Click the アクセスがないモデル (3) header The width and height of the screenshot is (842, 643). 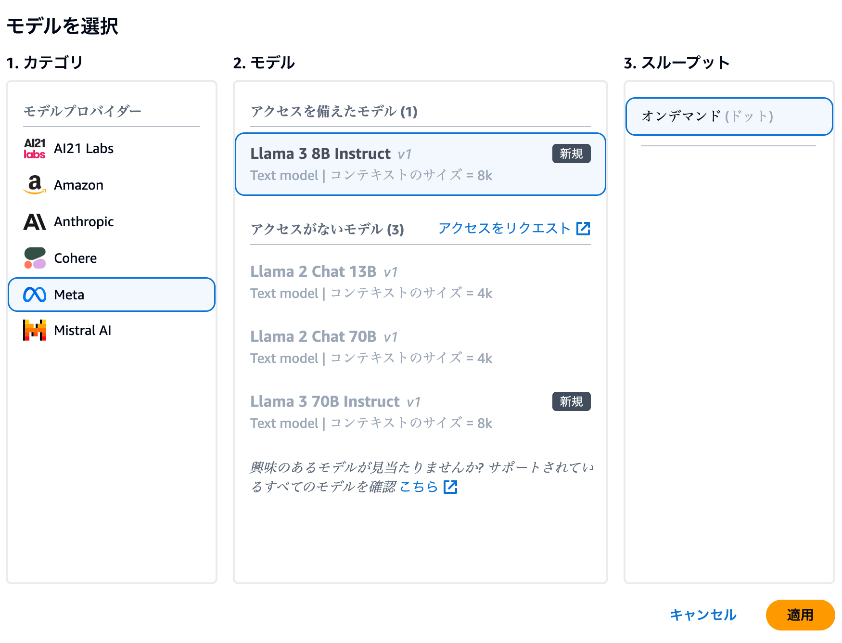tap(327, 229)
